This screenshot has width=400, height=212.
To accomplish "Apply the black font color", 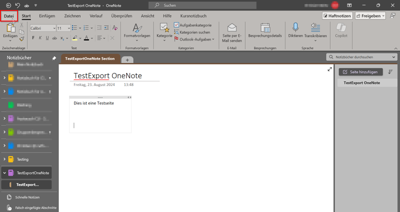I will pos(86,38).
